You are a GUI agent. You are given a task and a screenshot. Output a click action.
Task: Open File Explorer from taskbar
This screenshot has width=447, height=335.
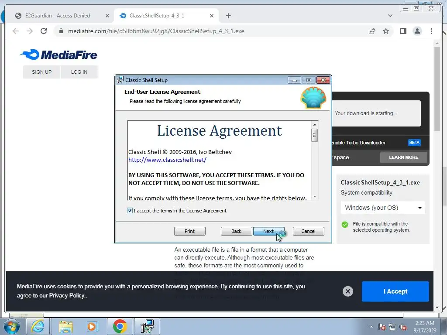click(66, 326)
